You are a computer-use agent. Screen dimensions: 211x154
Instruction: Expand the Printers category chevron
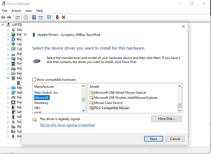pyautogui.click(x=8, y=98)
